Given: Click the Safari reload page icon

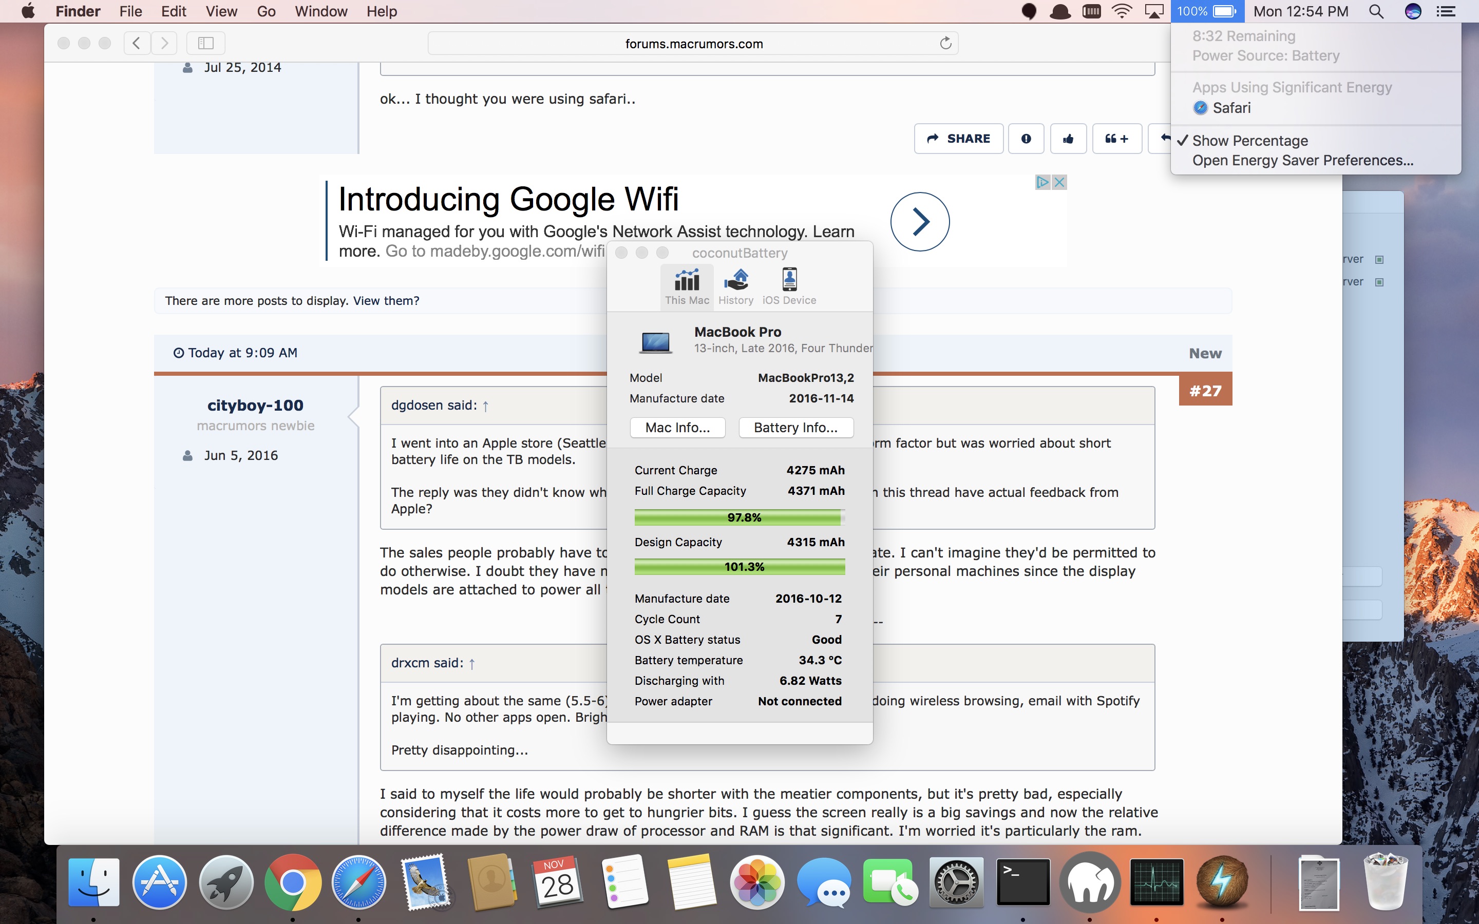Looking at the screenshot, I should click(945, 44).
